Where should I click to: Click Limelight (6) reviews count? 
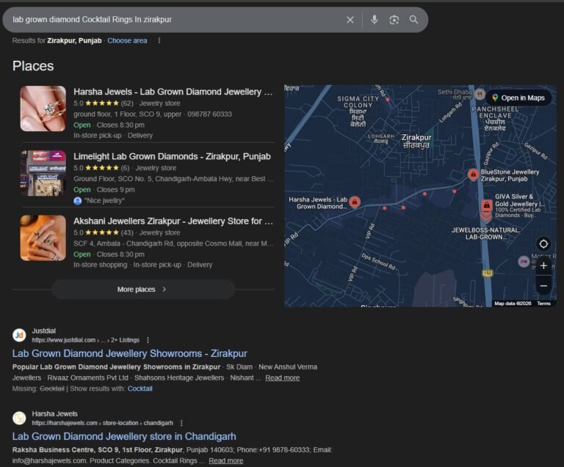tap(125, 168)
